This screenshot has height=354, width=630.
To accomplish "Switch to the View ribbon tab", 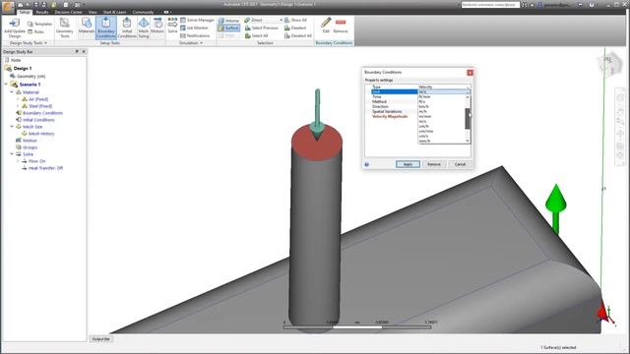I will [x=93, y=12].
